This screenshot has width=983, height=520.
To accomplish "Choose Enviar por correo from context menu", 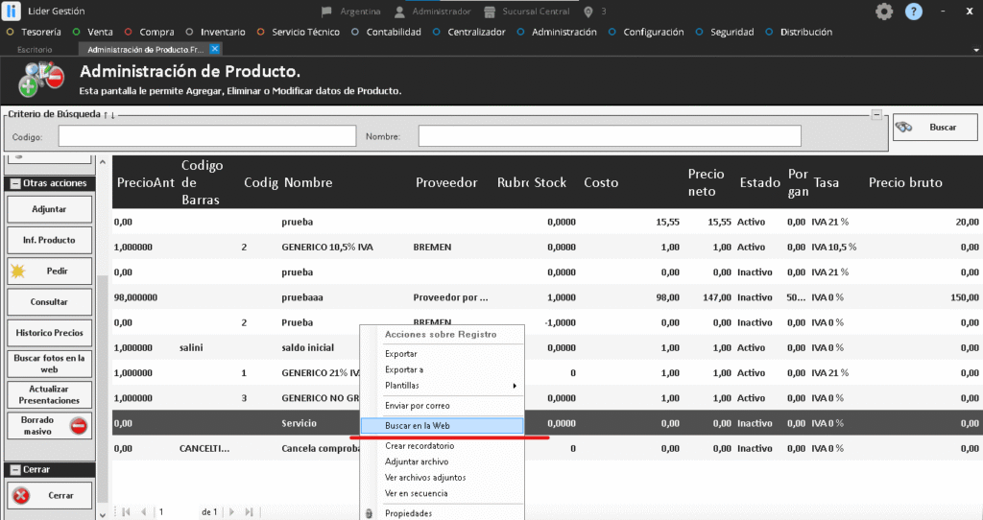I will 418,406.
